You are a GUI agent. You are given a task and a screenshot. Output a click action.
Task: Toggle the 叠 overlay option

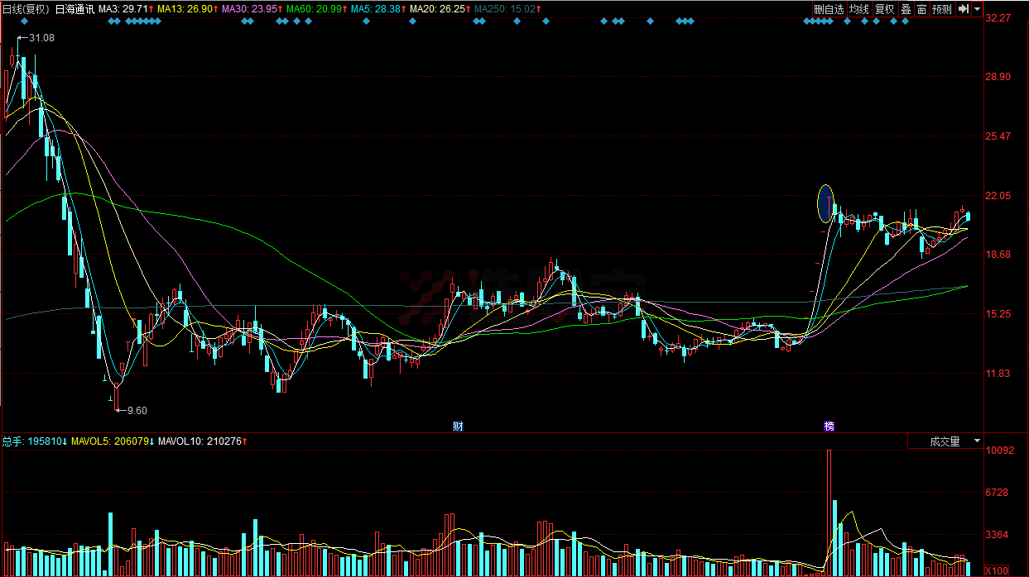(x=906, y=9)
